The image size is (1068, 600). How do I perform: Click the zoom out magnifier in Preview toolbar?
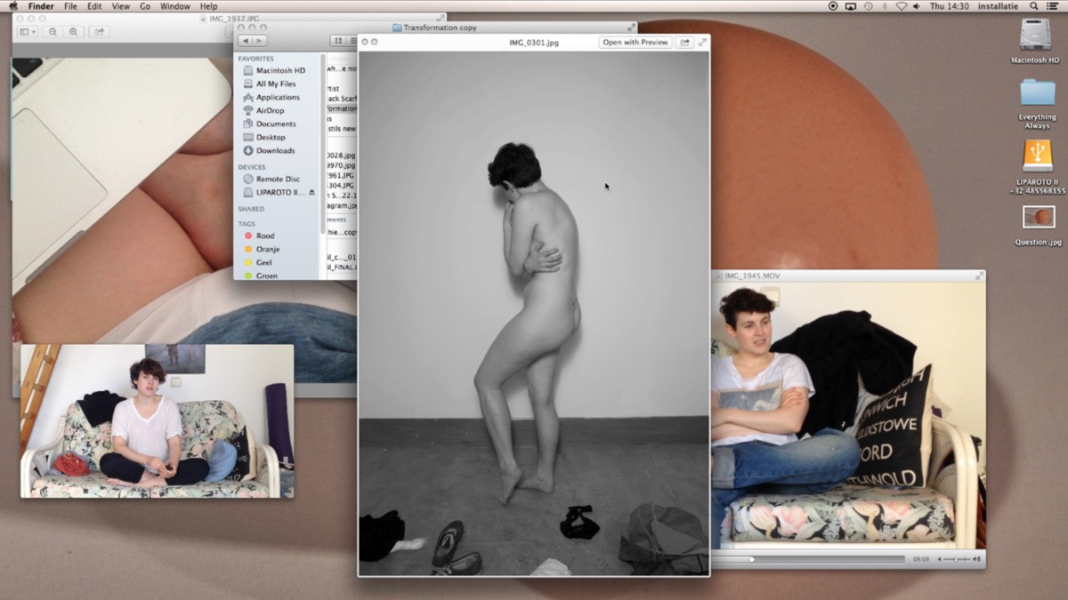[x=53, y=32]
